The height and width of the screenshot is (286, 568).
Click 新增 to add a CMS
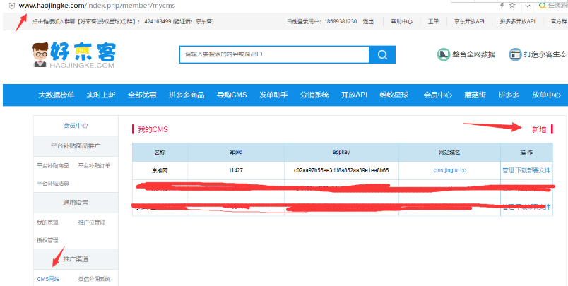(538, 129)
